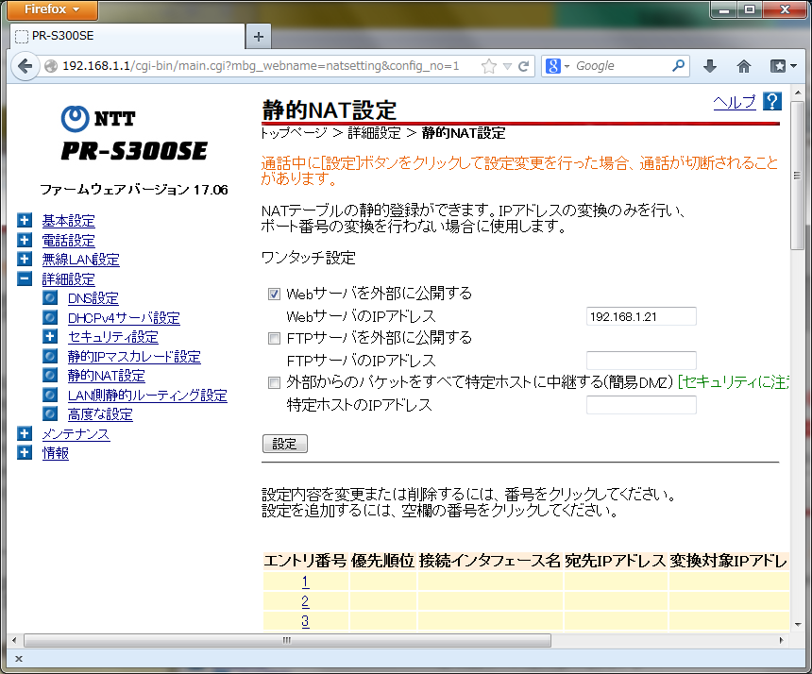Image resolution: width=812 pixels, height=674 pixels.
Task: Click bullet icon beside DNS設定
Action: click(x=50, y=297)
